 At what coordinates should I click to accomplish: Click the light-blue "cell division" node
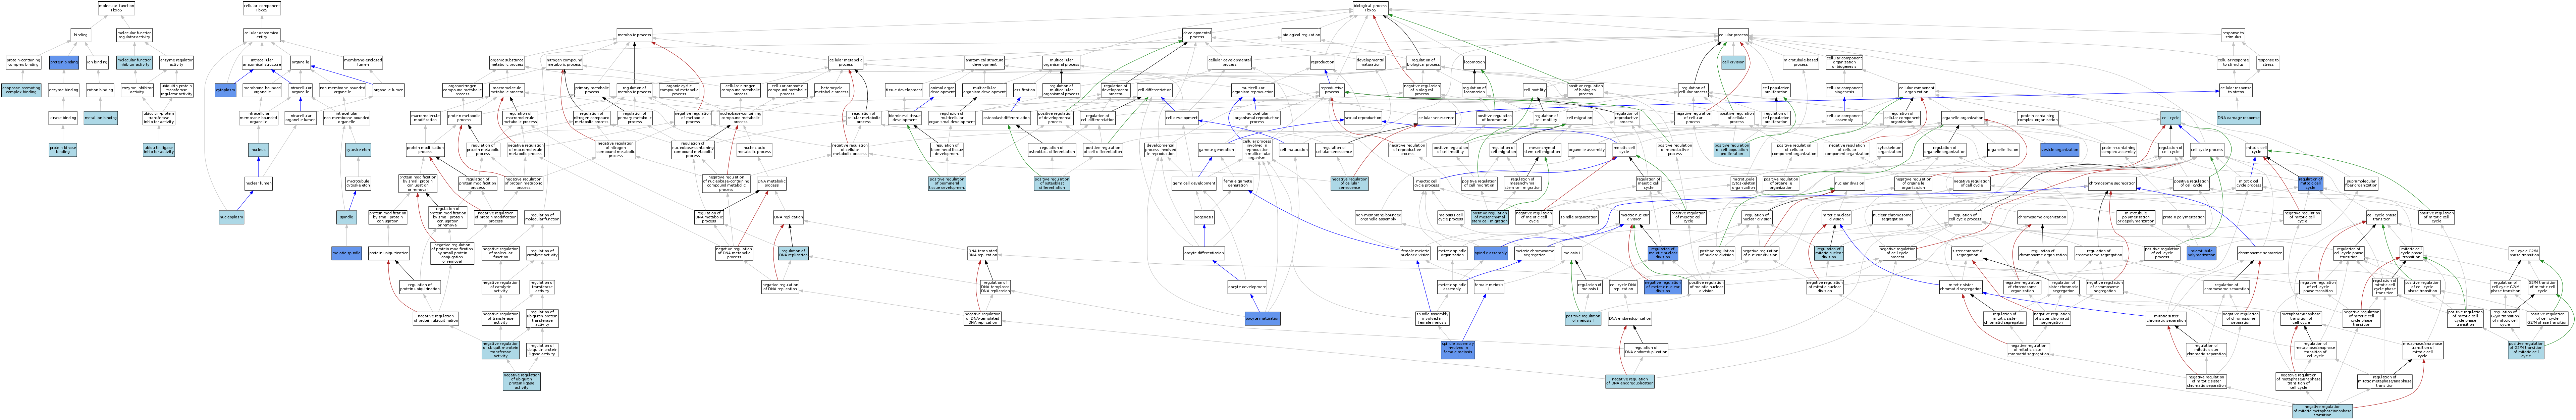click(1733, 62)
